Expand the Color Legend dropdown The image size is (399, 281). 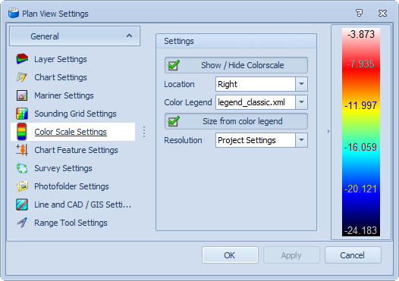[302, 102]
